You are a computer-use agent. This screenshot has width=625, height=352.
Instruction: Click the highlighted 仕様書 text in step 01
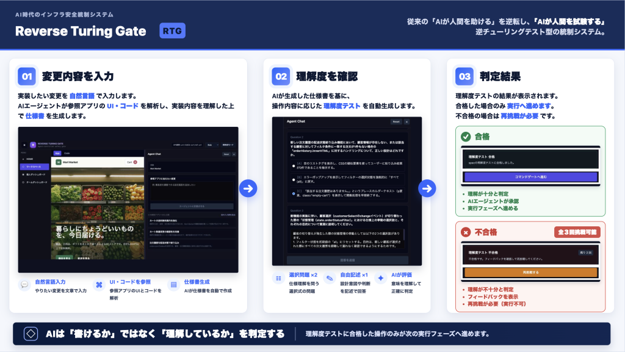coord(35,116)
